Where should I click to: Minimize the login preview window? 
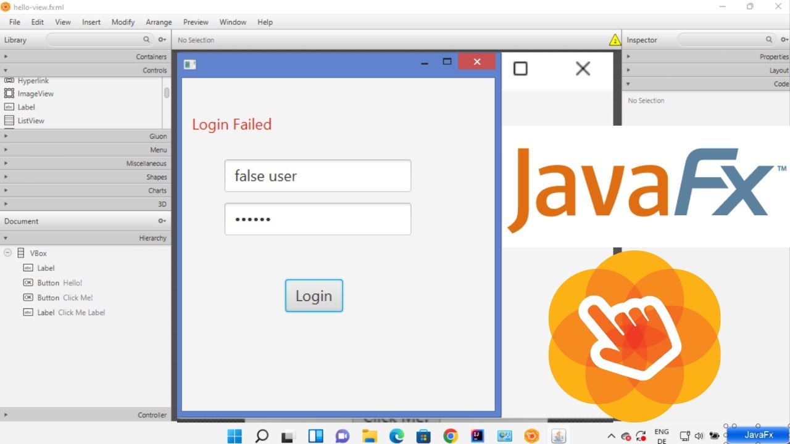coord(425,62)
